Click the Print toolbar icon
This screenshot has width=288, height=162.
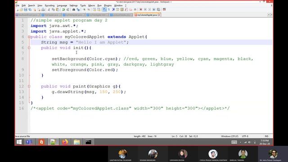(x=43, y=9)
